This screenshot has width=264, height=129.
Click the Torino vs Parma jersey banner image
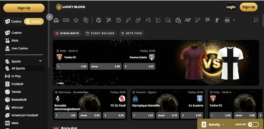pos(212,63)
